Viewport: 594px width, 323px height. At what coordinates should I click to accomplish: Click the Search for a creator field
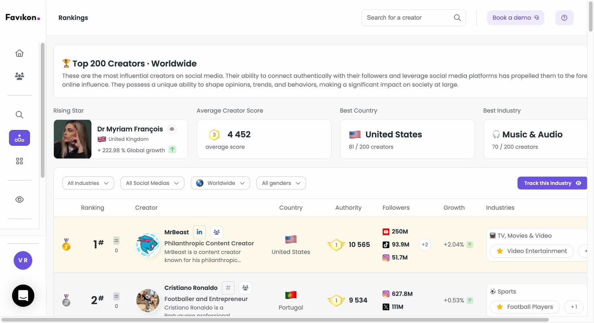pyautogui.click(x=408, y=18)
